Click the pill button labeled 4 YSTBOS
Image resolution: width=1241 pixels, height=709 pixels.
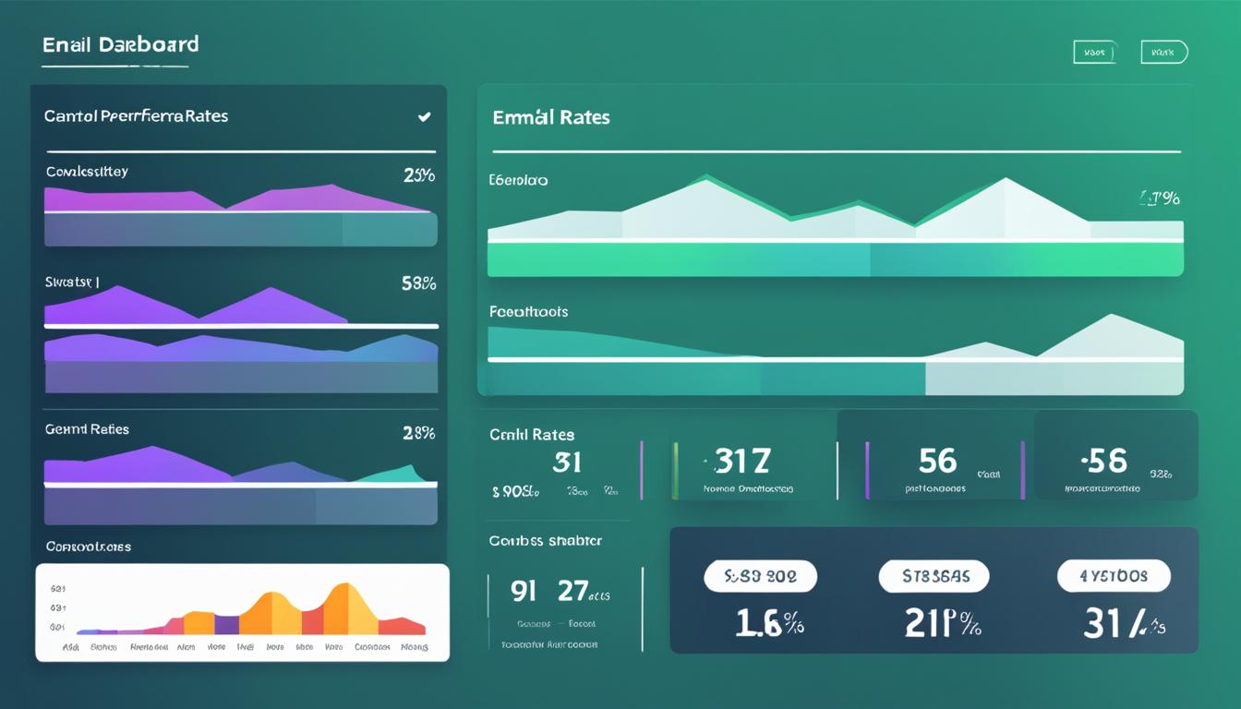1113,576
